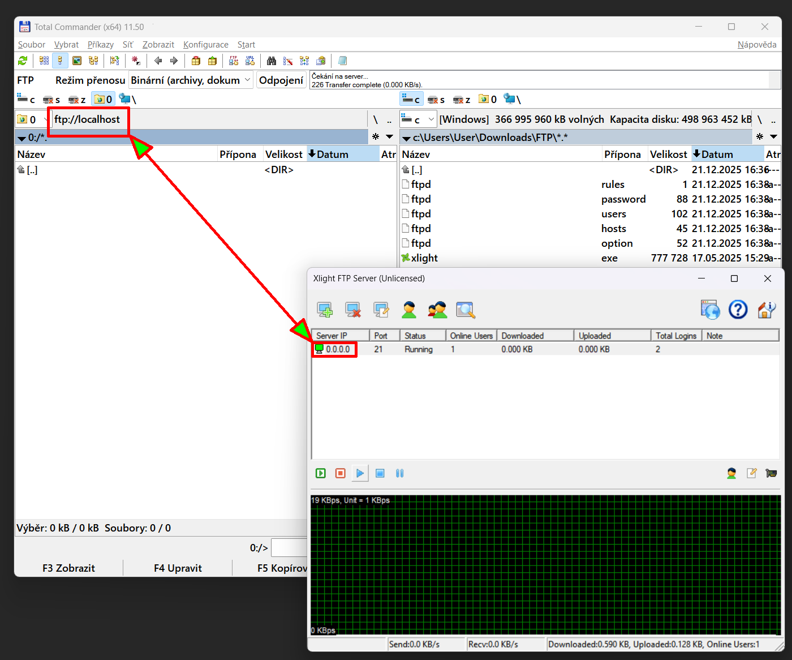Click the refresh icon in Total Commander toolbar
Screen dimensions: 792x660
pos(23,61)
